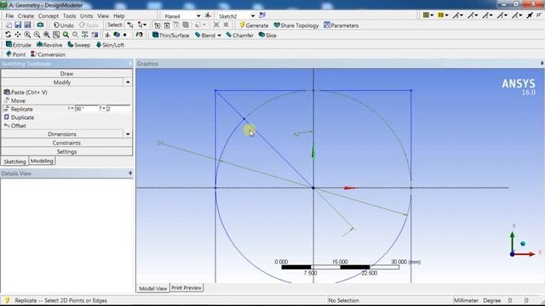545x306 pixels.
Task: Open the Create menu
Action: (26, 16)
